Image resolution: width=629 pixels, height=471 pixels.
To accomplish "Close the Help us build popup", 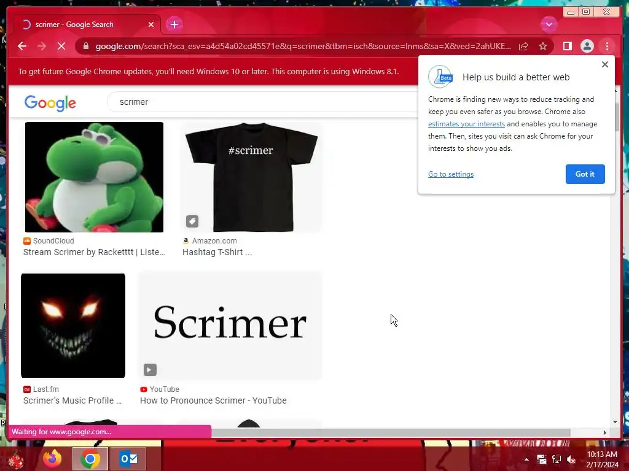I will coord(605,64).
